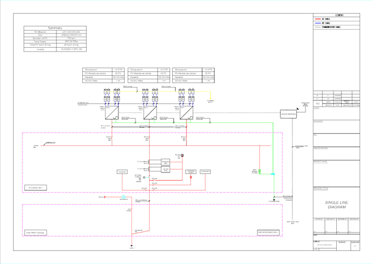Click the "DRAWING TITLE" field label

321,188
